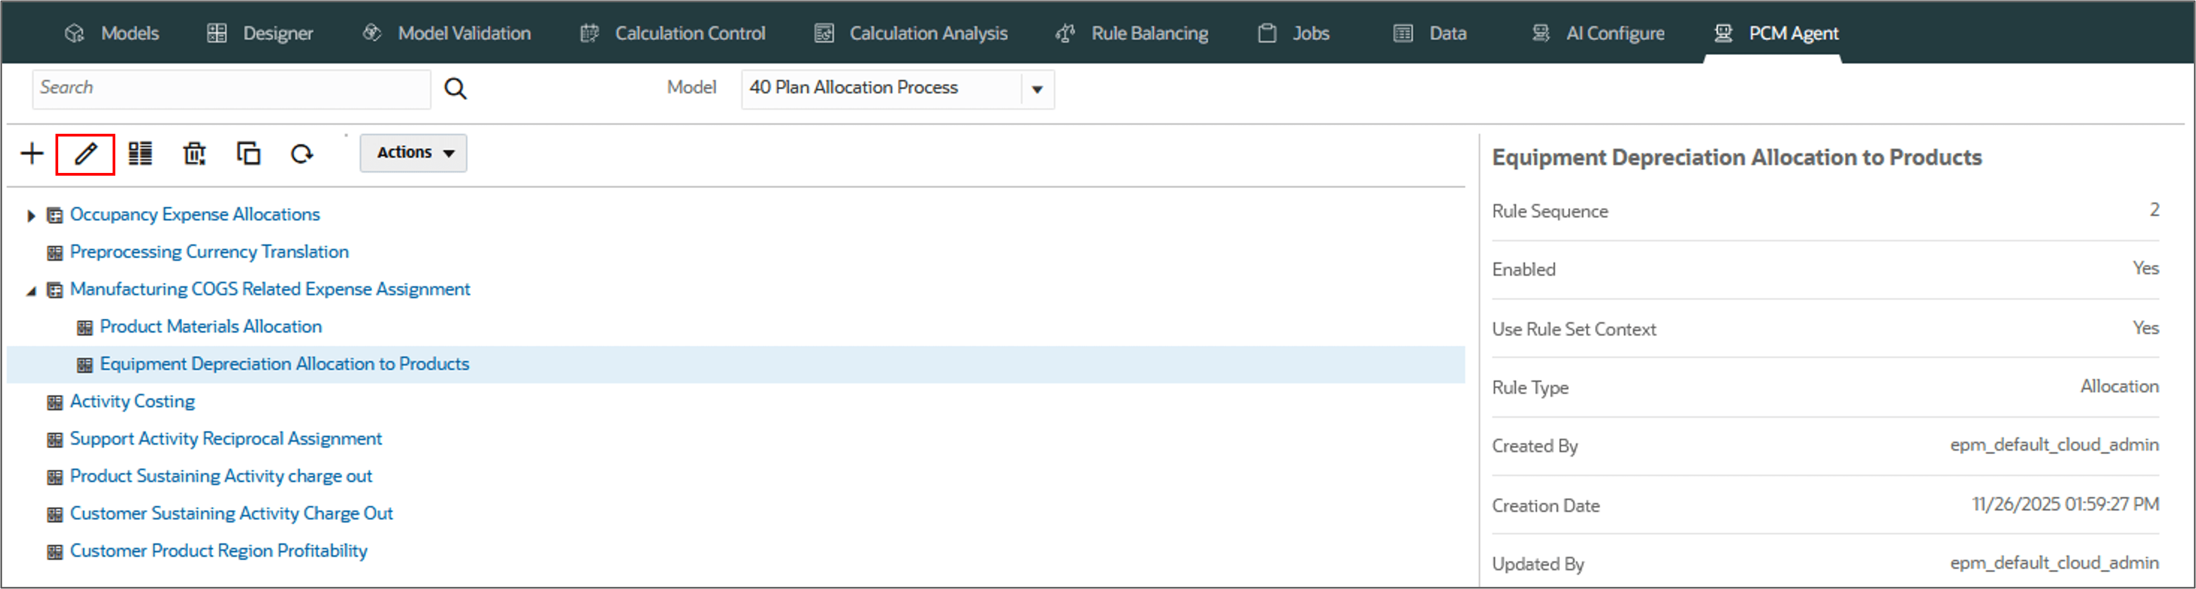Click the pencil edit icon
The height and width of the screenshot is (589, 2196).
[x=85, y=153]
